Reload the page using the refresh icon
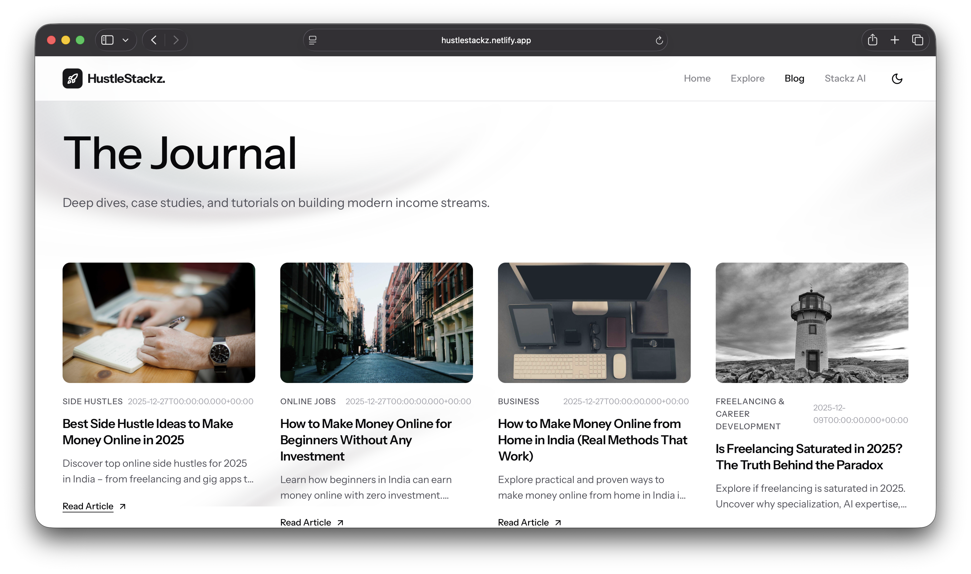971x574 pixels. click(x=659, y=40)
